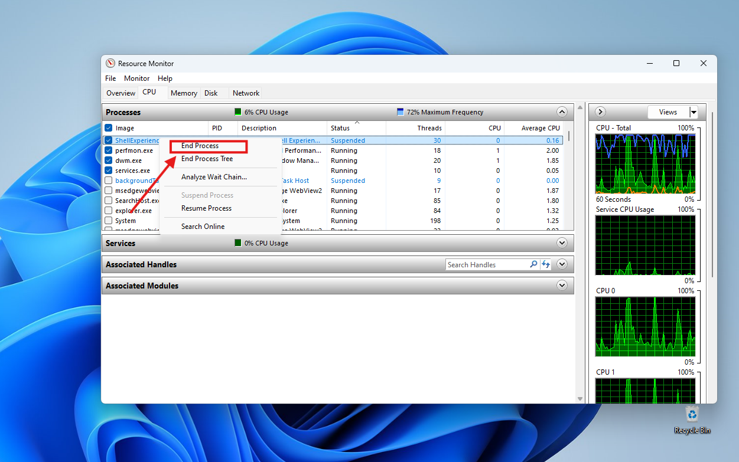Viewport: 739px width, 462px height.
Task: Check the backgroundTaskHost process checkbox
Action: click(109, 181)
